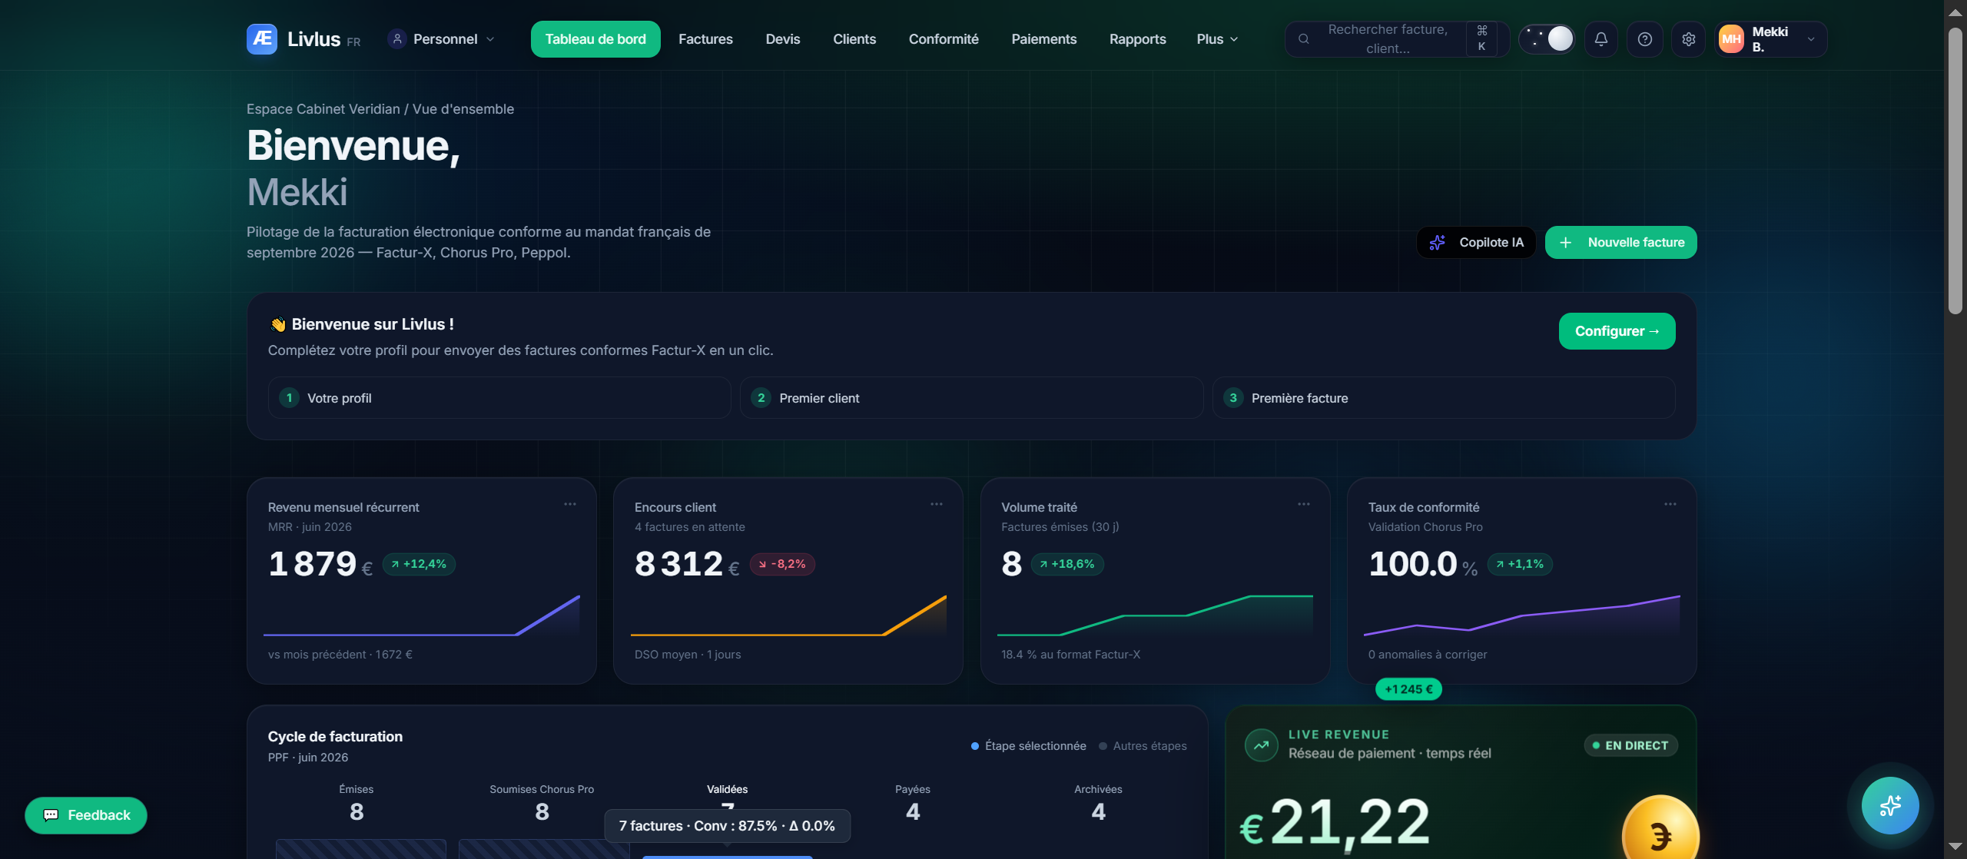Viewport: 1967px width, 859px height.
Task: Click the Live Revenue trend icon
Action: [1261, 745]
